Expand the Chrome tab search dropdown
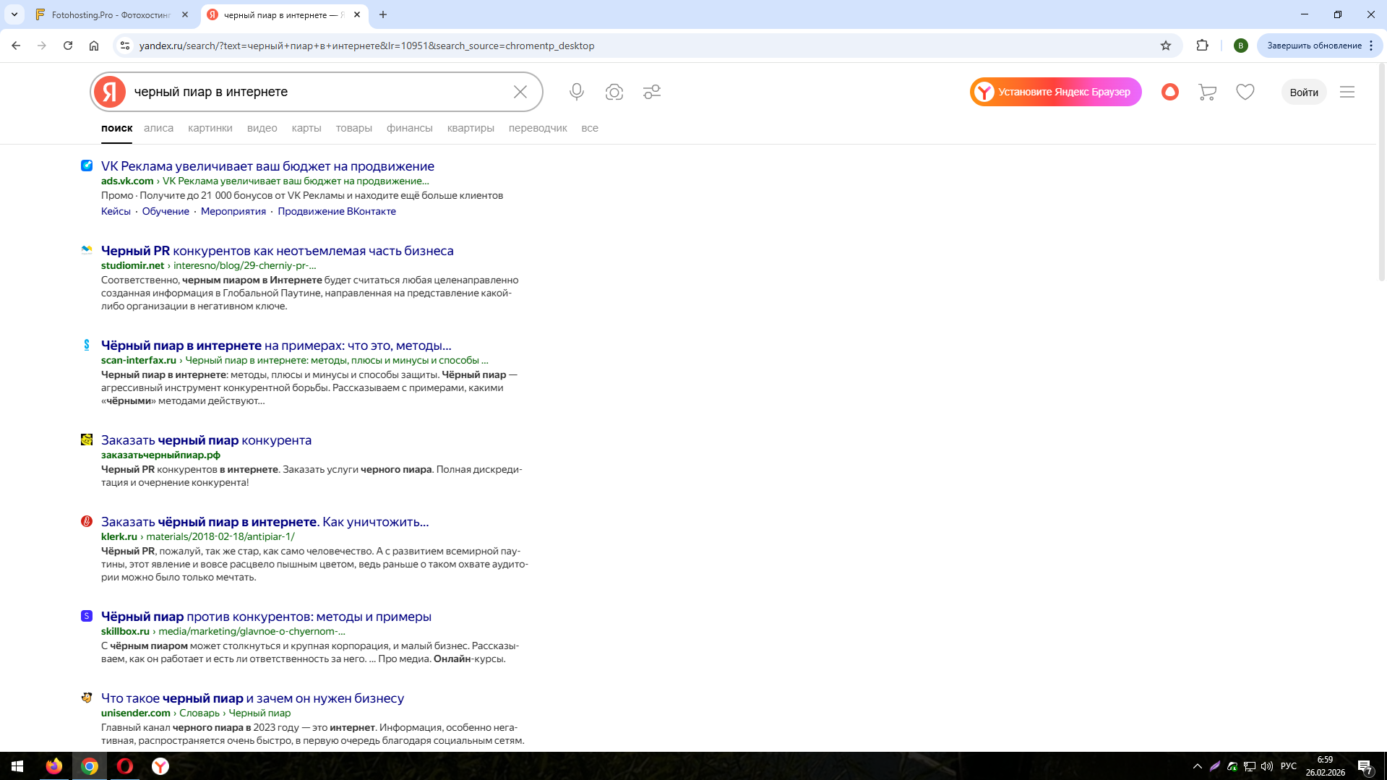 14,14
